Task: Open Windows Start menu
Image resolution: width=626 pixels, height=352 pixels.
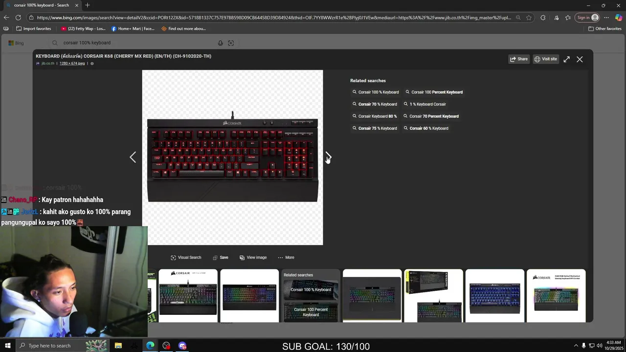Action: coord(7,346)
